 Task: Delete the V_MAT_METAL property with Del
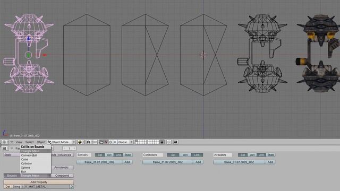(7, 187)
